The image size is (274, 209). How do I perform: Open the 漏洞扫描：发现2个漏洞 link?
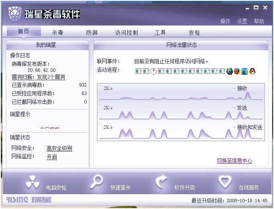click(x=38, y=77)
